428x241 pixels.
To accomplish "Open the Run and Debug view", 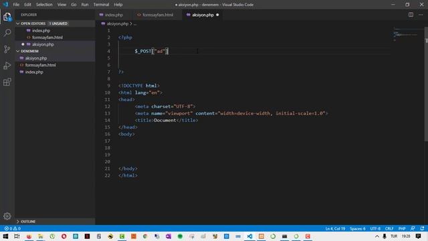I will point(7,66).
